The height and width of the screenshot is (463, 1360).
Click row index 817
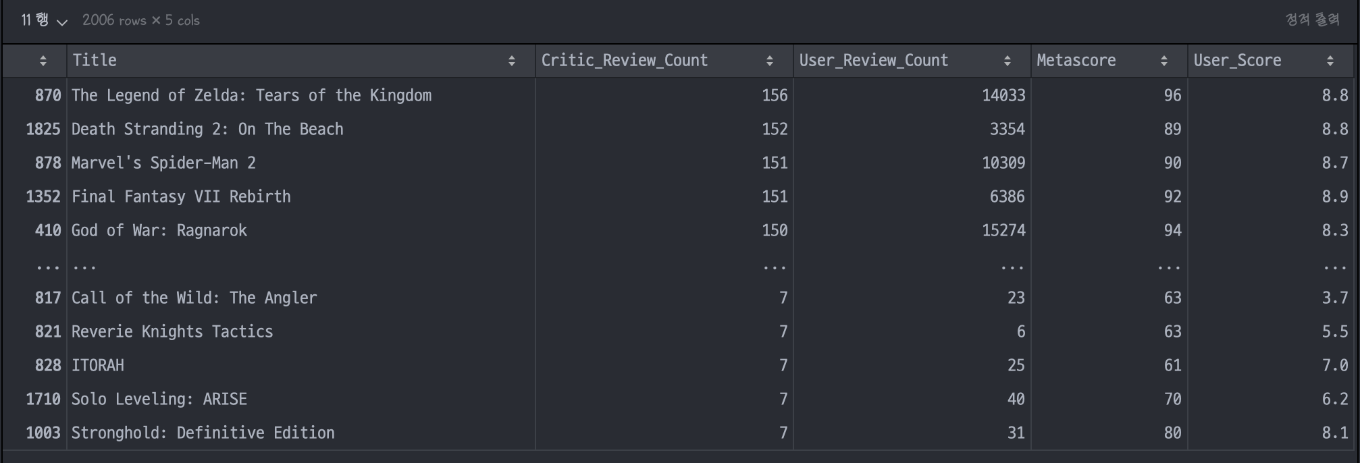click(x=48, y=298)
